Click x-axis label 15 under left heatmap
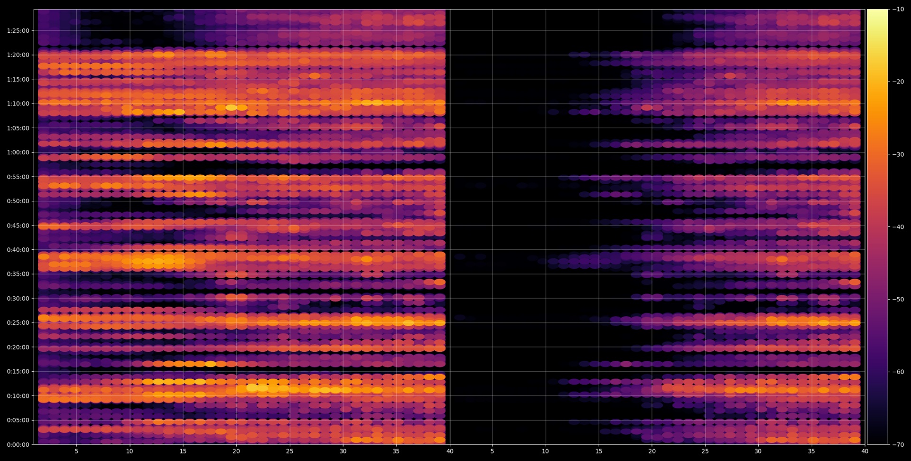Screen dimensions: 911x461 click(x=183, y=452)
